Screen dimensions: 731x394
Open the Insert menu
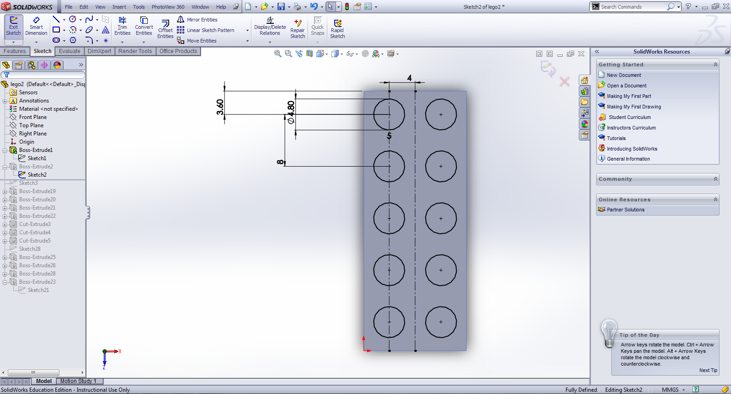pos(119,7)
